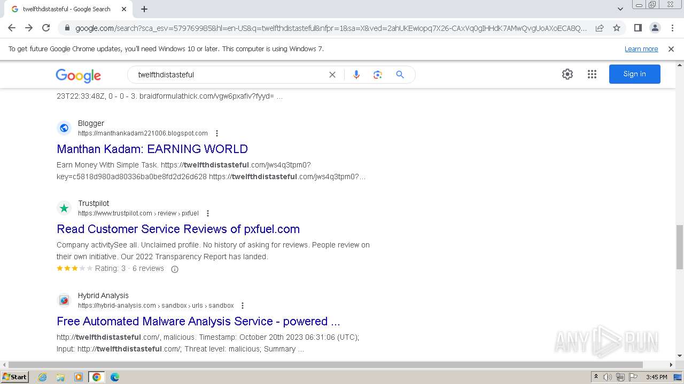Open more options for Trustpilot result
The height and width of the screenshot is (384, 684).
tap(208, 213)
